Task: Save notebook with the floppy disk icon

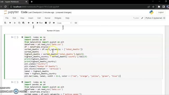Action: click(x=5, y=23)
